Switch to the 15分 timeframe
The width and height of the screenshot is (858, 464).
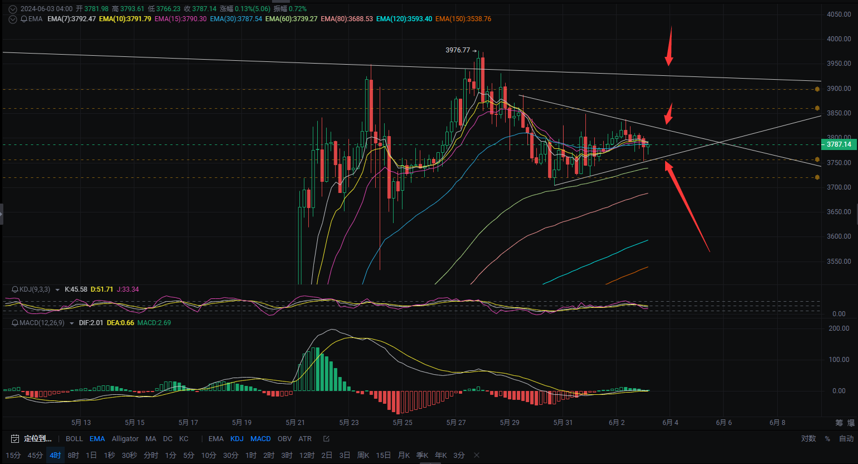pyautogui.click(x=13, y=456)
